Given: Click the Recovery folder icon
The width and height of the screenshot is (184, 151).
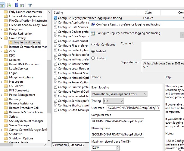Looking at the screenshot, I should 6,99.
